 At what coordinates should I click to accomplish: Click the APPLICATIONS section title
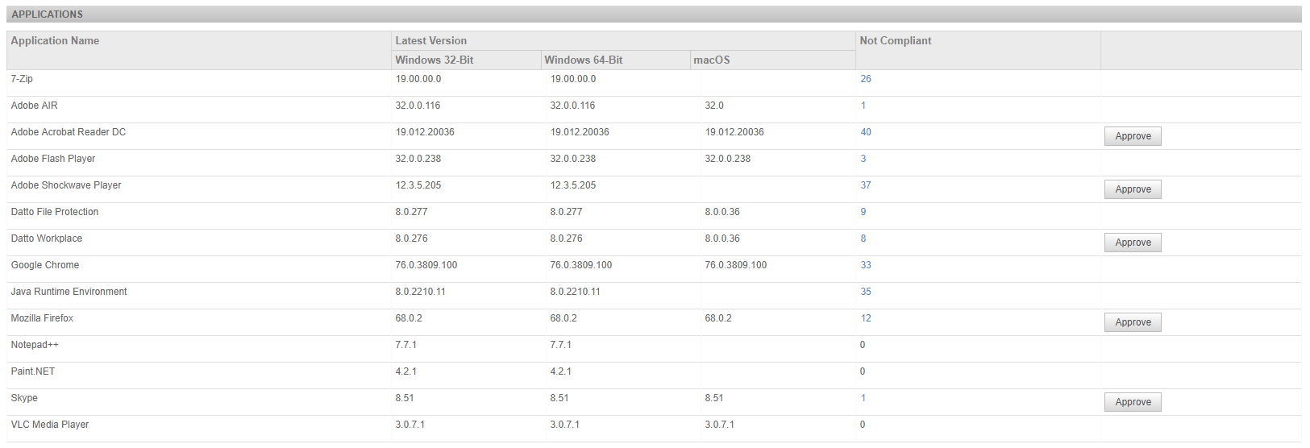pos(48,15)
